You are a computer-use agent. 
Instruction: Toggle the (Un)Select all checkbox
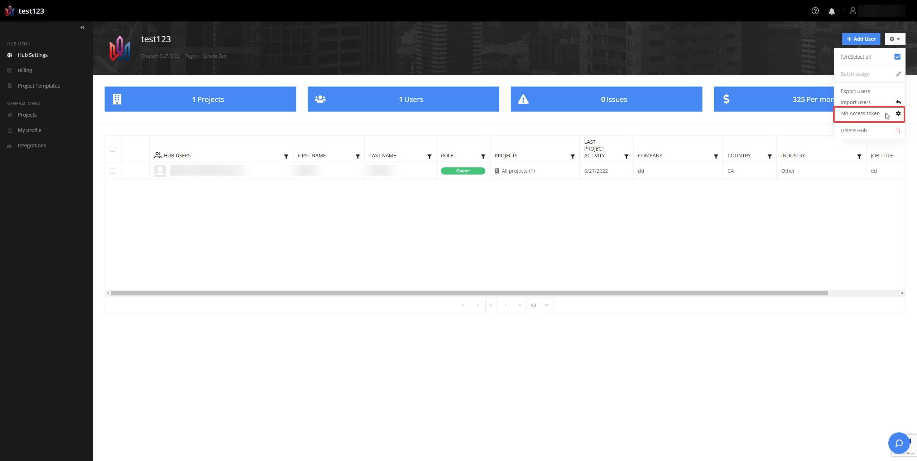pos(897,57)
